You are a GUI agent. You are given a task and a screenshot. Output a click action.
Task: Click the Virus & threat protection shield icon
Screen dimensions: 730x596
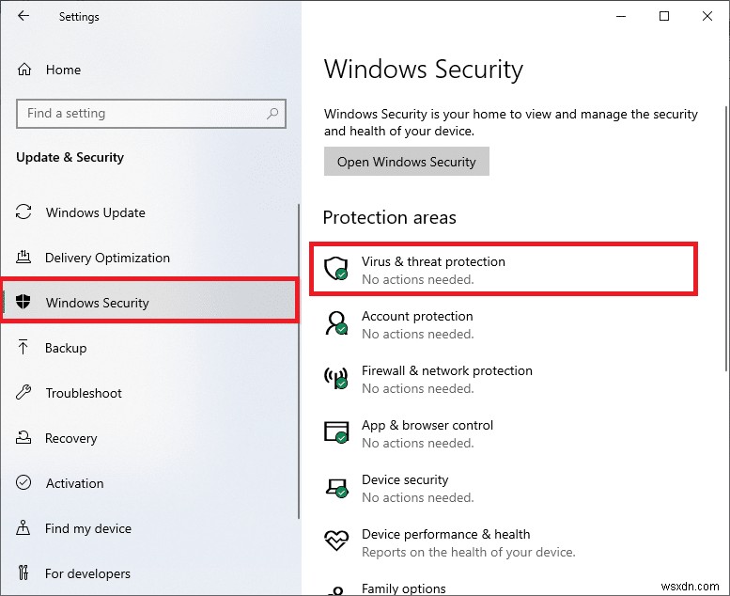pyautogui.click(x=336, y=270)
